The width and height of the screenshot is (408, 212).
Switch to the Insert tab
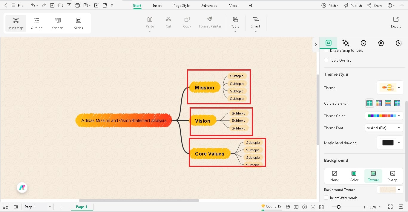point(157,6)
